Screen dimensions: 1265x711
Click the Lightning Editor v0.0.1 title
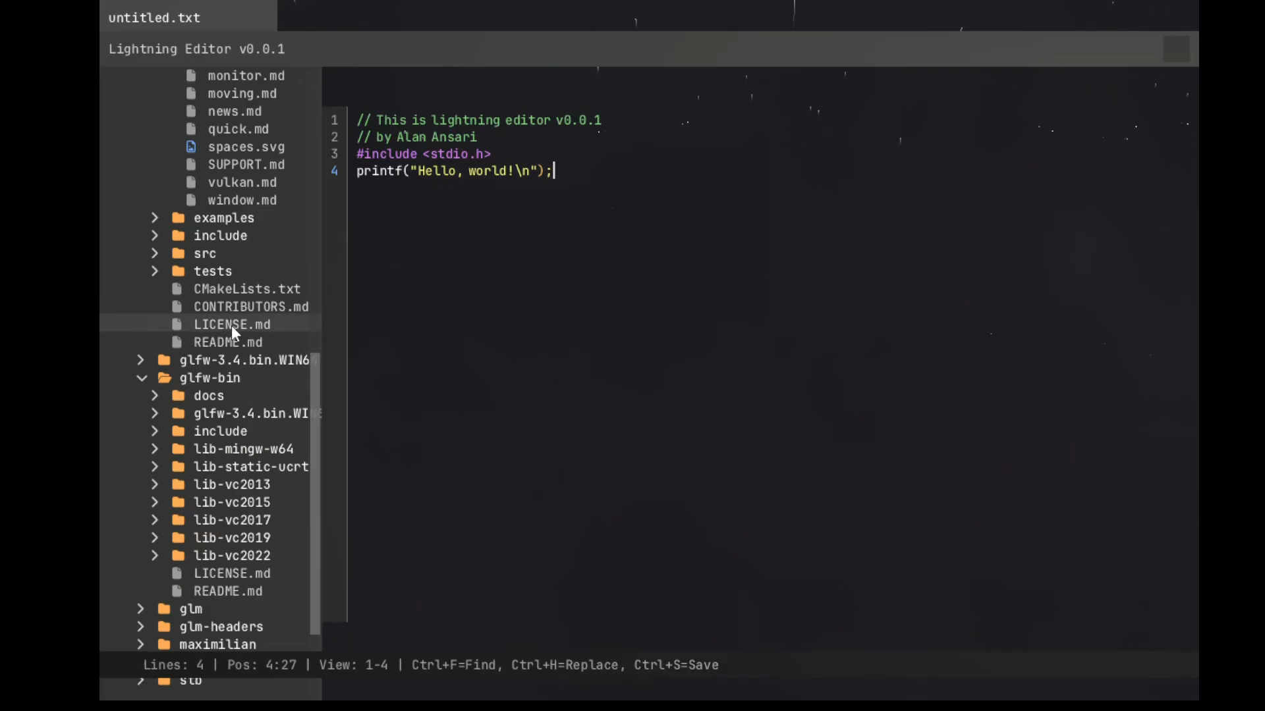[x=197, y=49]
